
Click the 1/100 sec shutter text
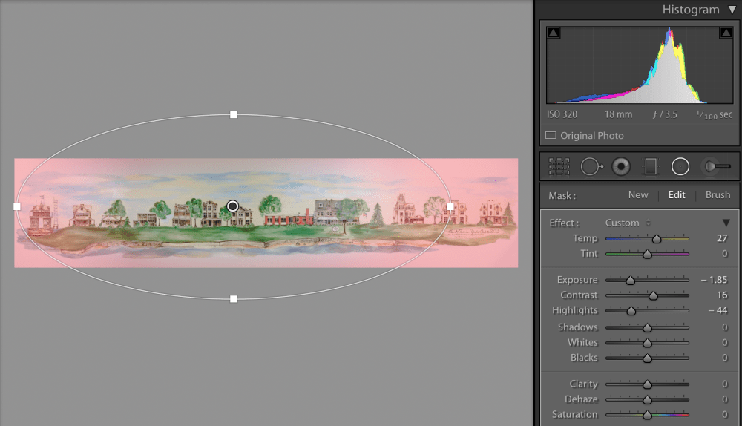click(714, 114)
